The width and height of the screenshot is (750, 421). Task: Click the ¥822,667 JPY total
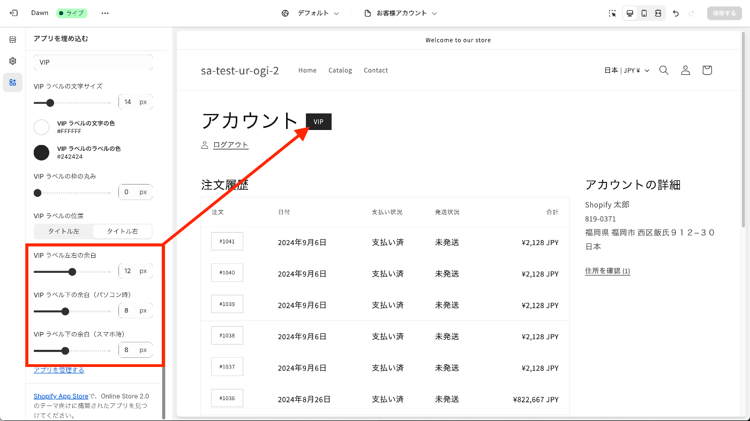pos(536,399)
